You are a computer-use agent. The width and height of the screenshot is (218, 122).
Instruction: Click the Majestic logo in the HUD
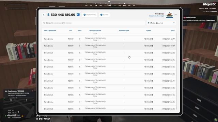point(209,4)
